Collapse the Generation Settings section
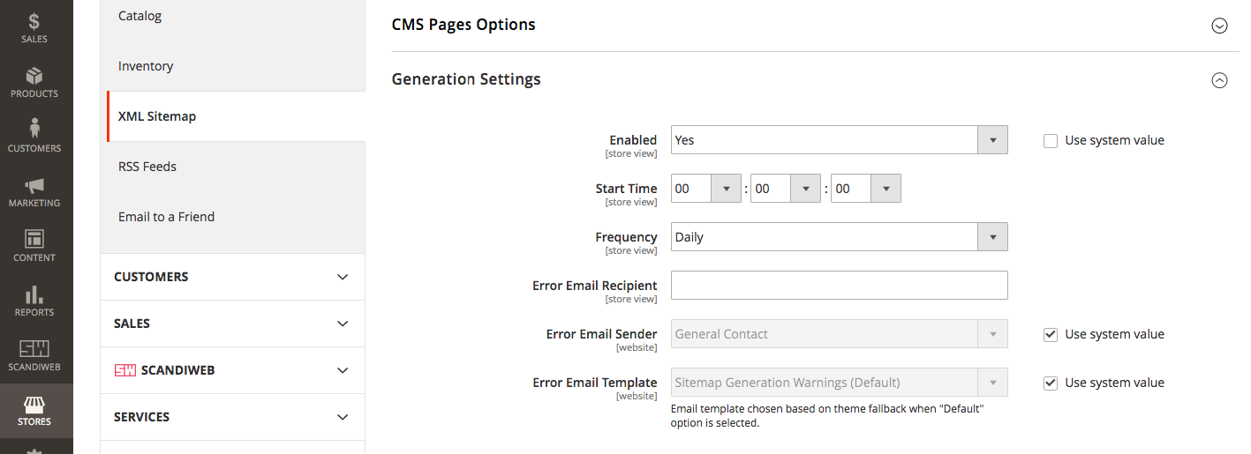The height and width of the screenshot is (454, 1251). coord(1219,80)
